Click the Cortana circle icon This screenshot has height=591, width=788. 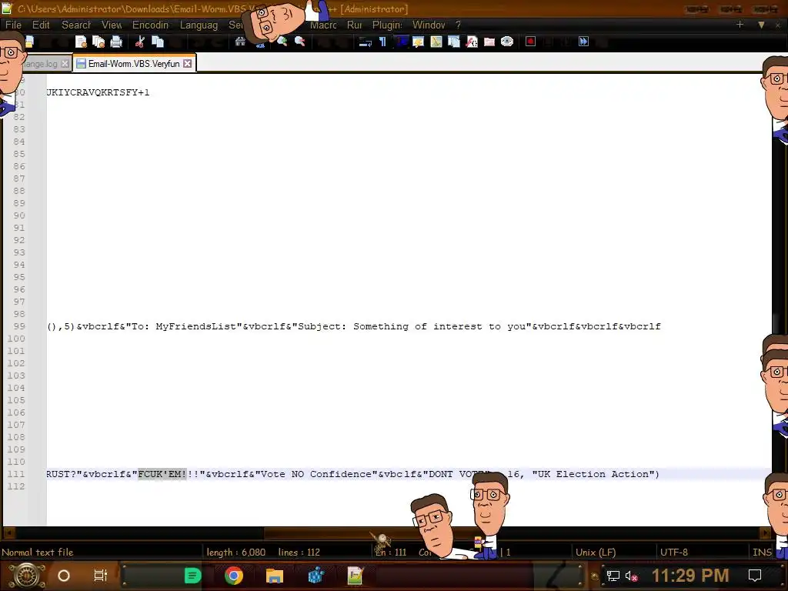click(64, 576)
